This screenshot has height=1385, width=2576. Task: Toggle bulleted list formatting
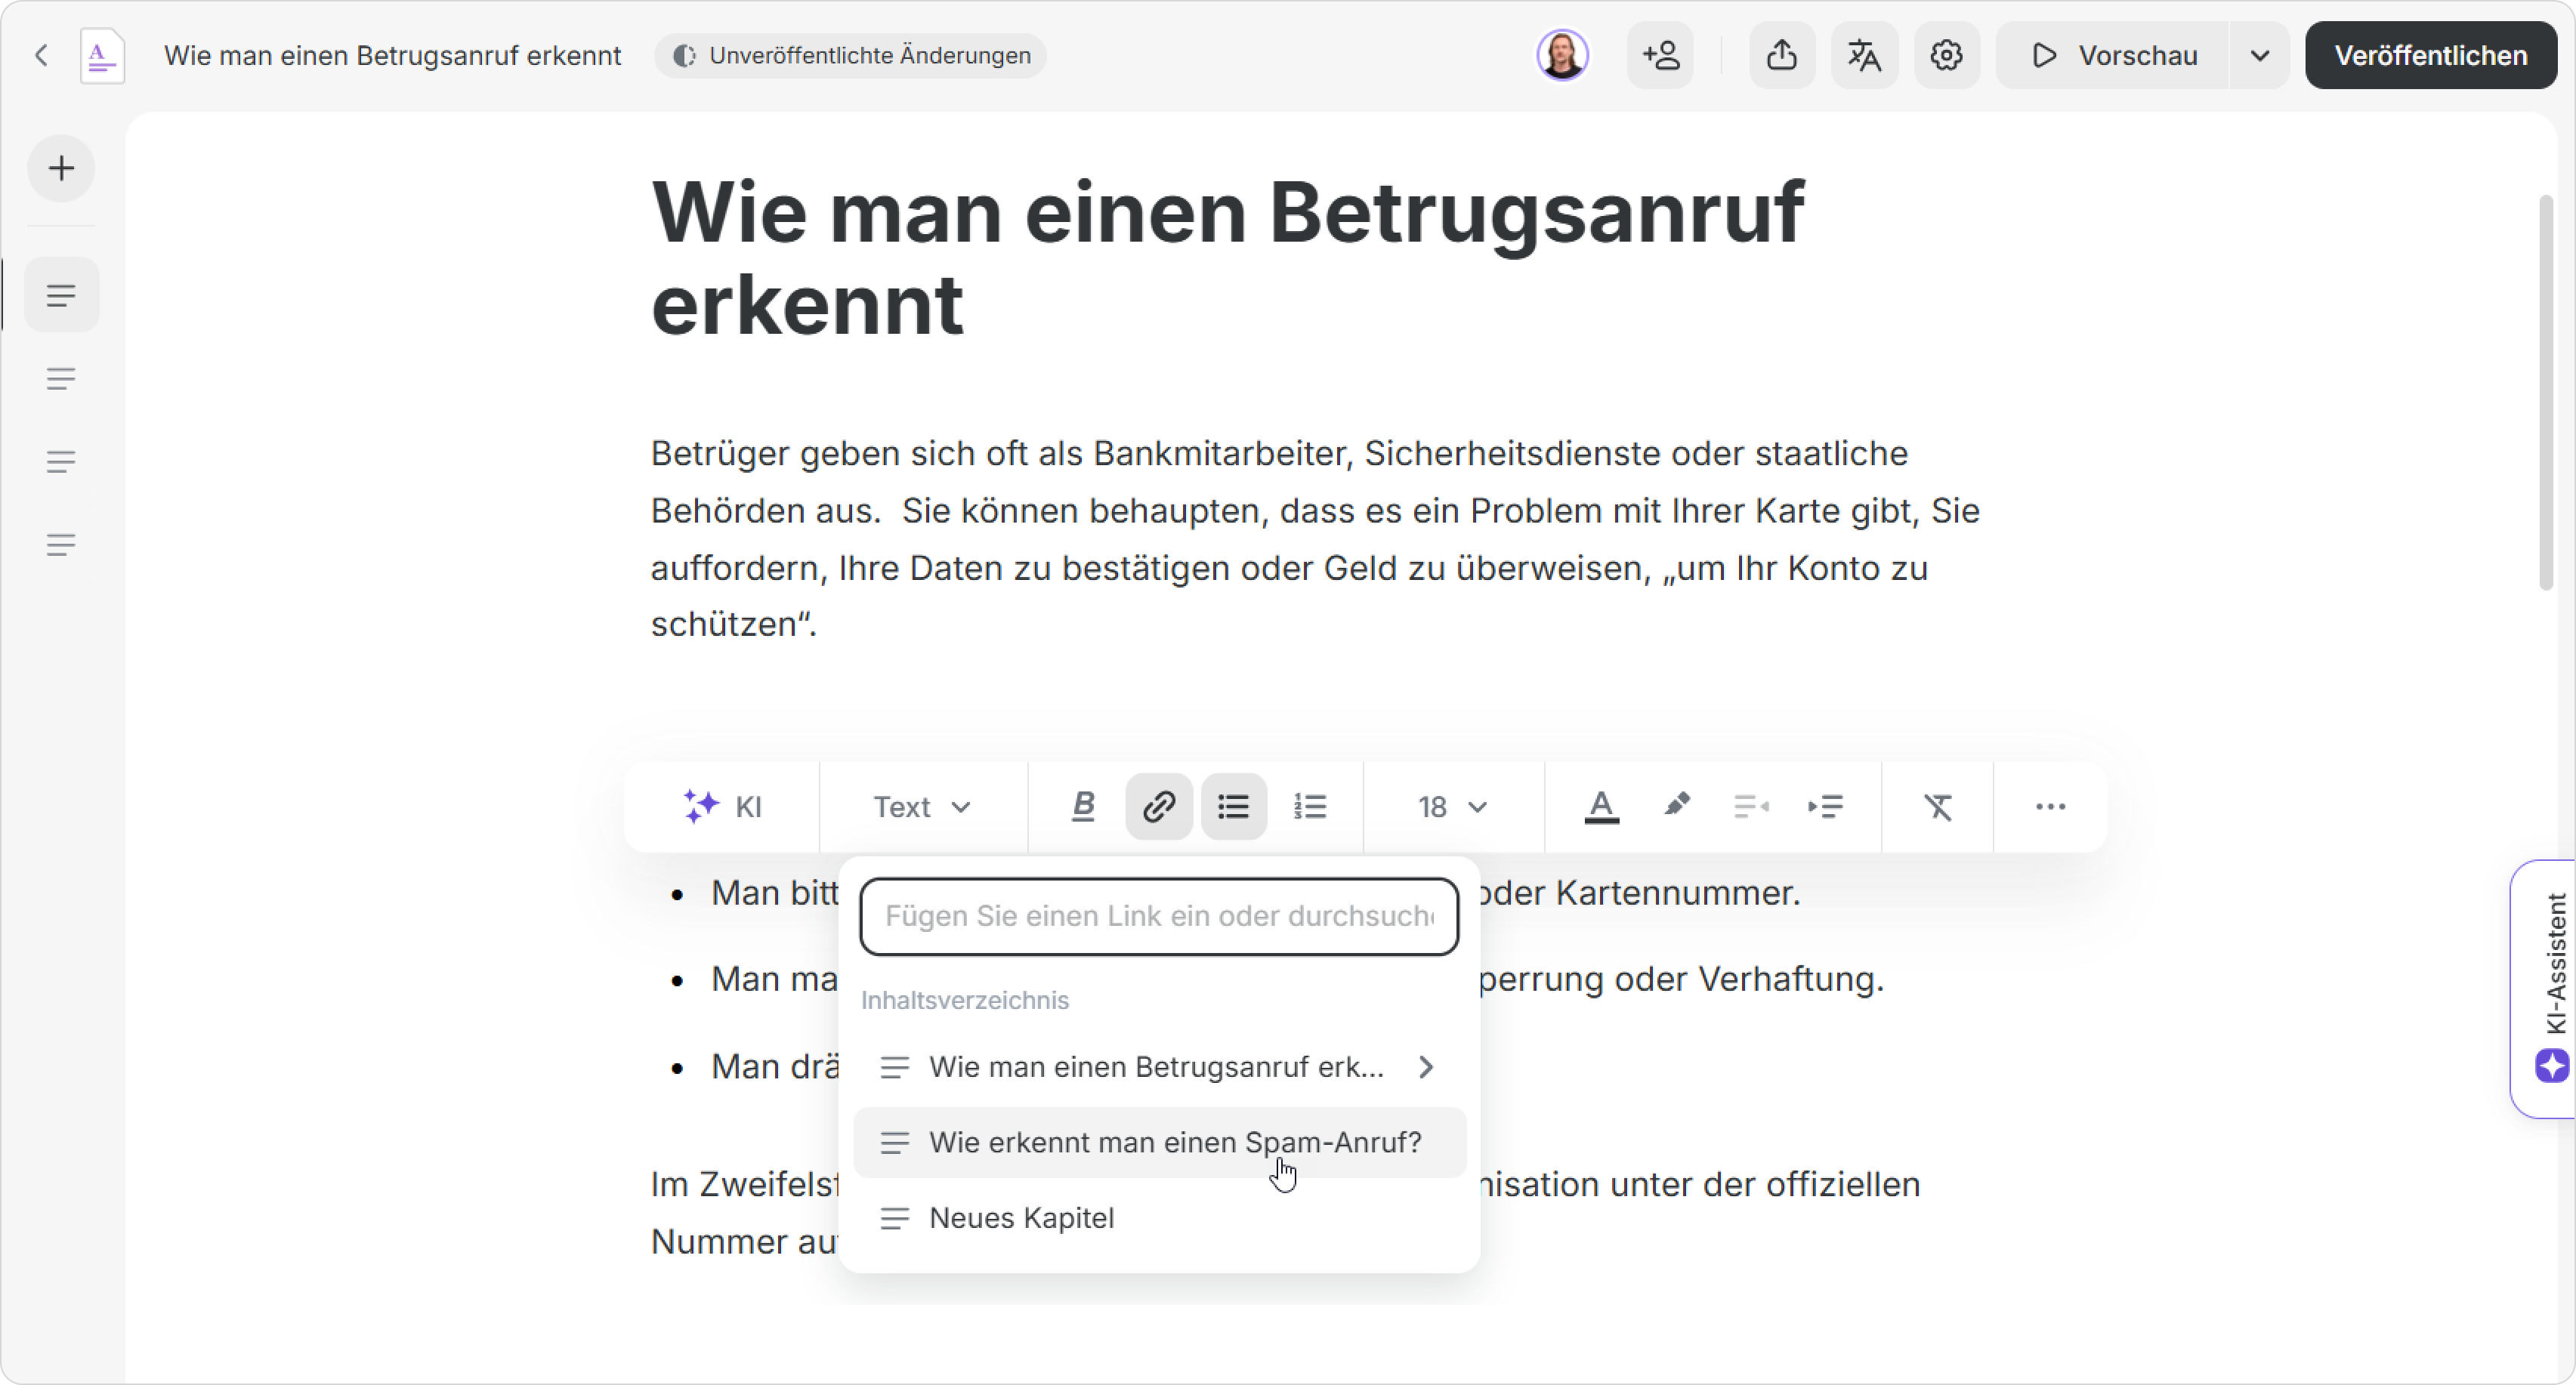pos(1233,807)
